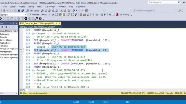Image resolution: width=186 pixels, height=104 pixels.
Task: Open the Generic Debugger dropdown
Action: click(x=153, y=11)
